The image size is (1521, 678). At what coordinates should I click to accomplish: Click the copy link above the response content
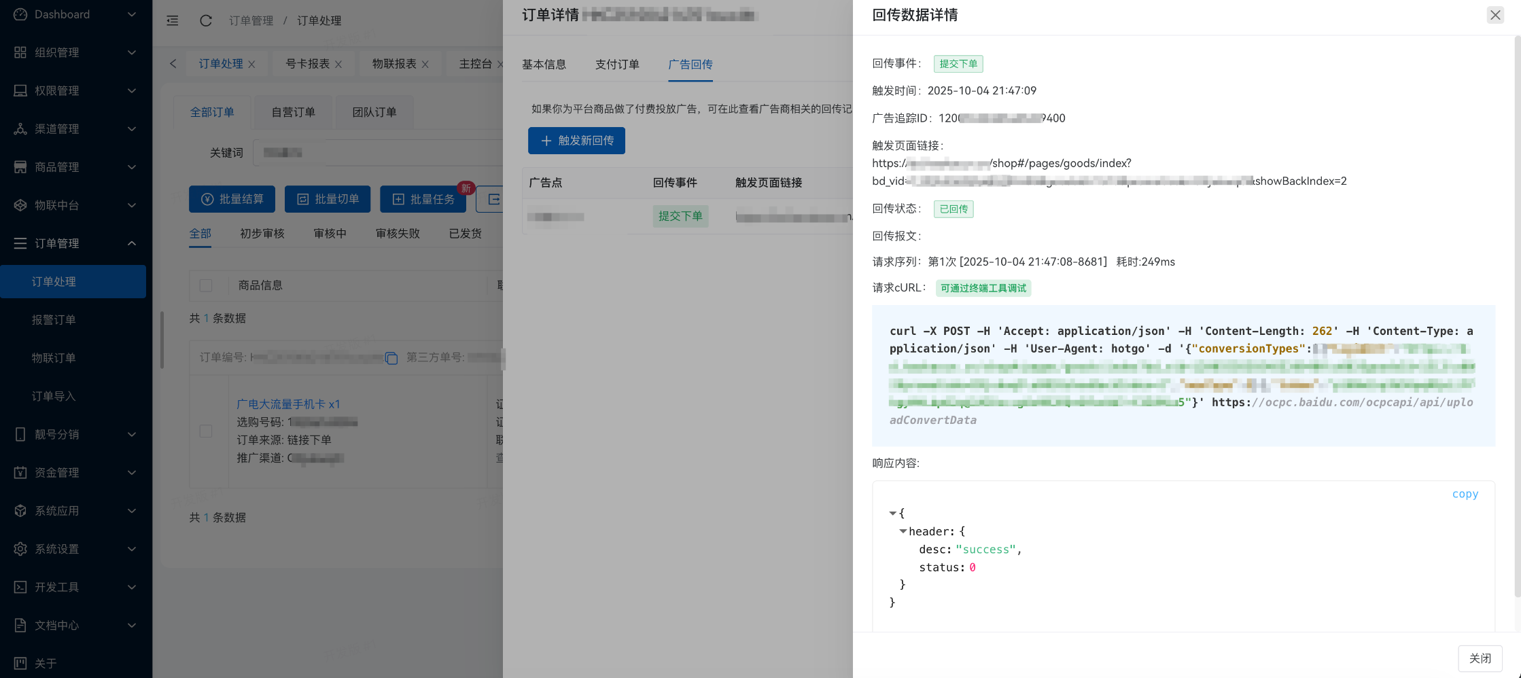click(x=1465, y=494)
